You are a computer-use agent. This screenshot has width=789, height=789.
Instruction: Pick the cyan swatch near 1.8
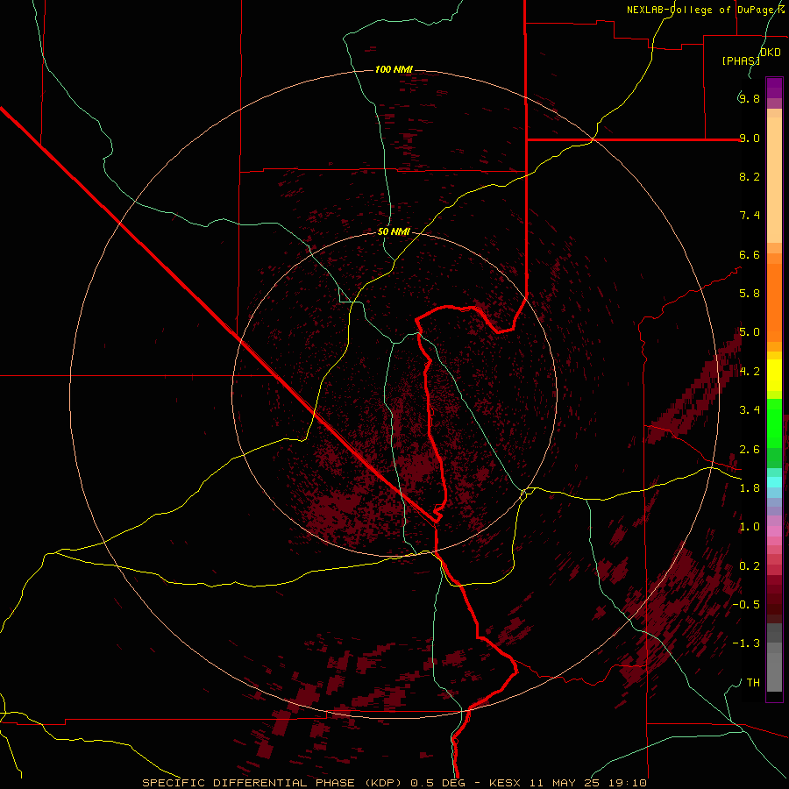[x=774, y=482]
